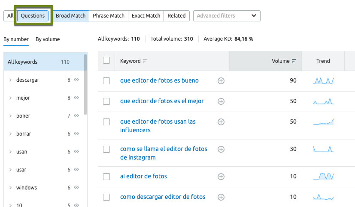
Task: Expand the 'poner' keyword group
Action: point(10,115)
